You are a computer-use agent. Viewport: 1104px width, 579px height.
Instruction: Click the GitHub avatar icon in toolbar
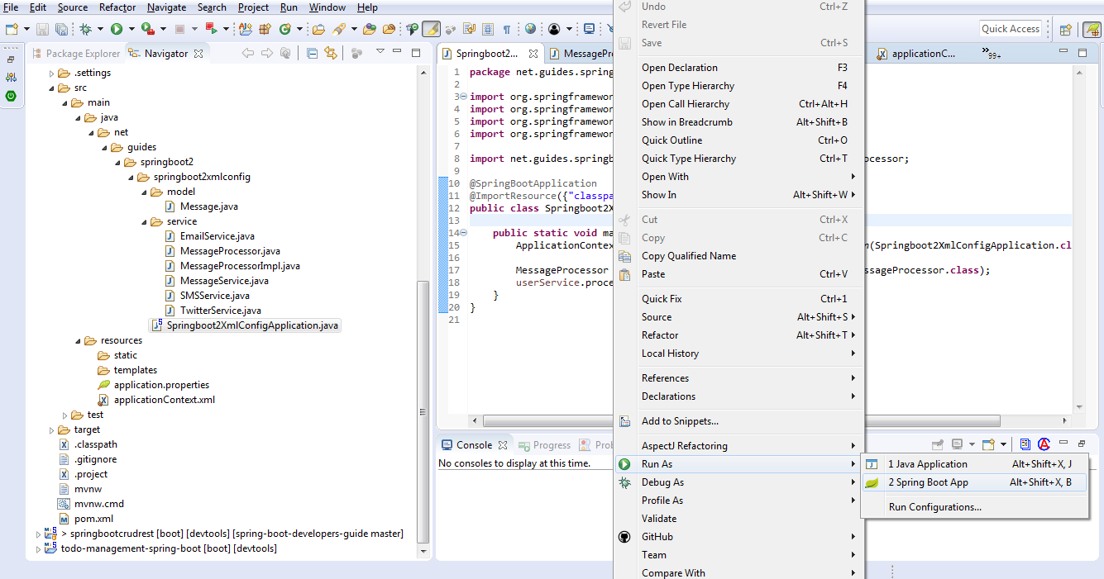(554, 29)
